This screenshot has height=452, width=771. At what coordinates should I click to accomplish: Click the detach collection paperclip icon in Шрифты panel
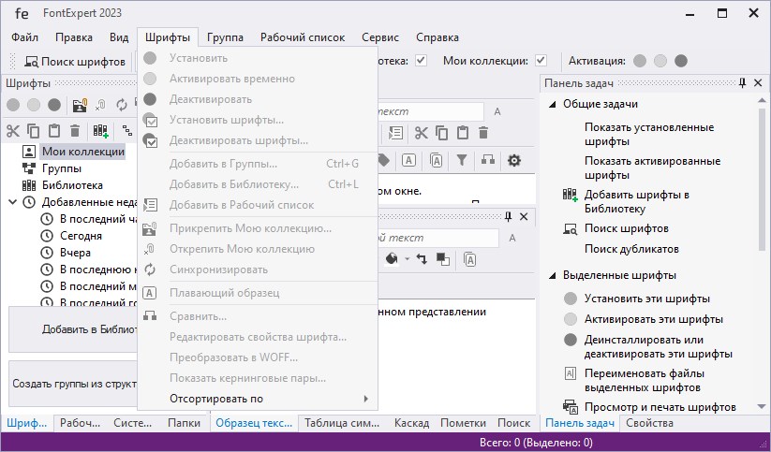[100, 105]
